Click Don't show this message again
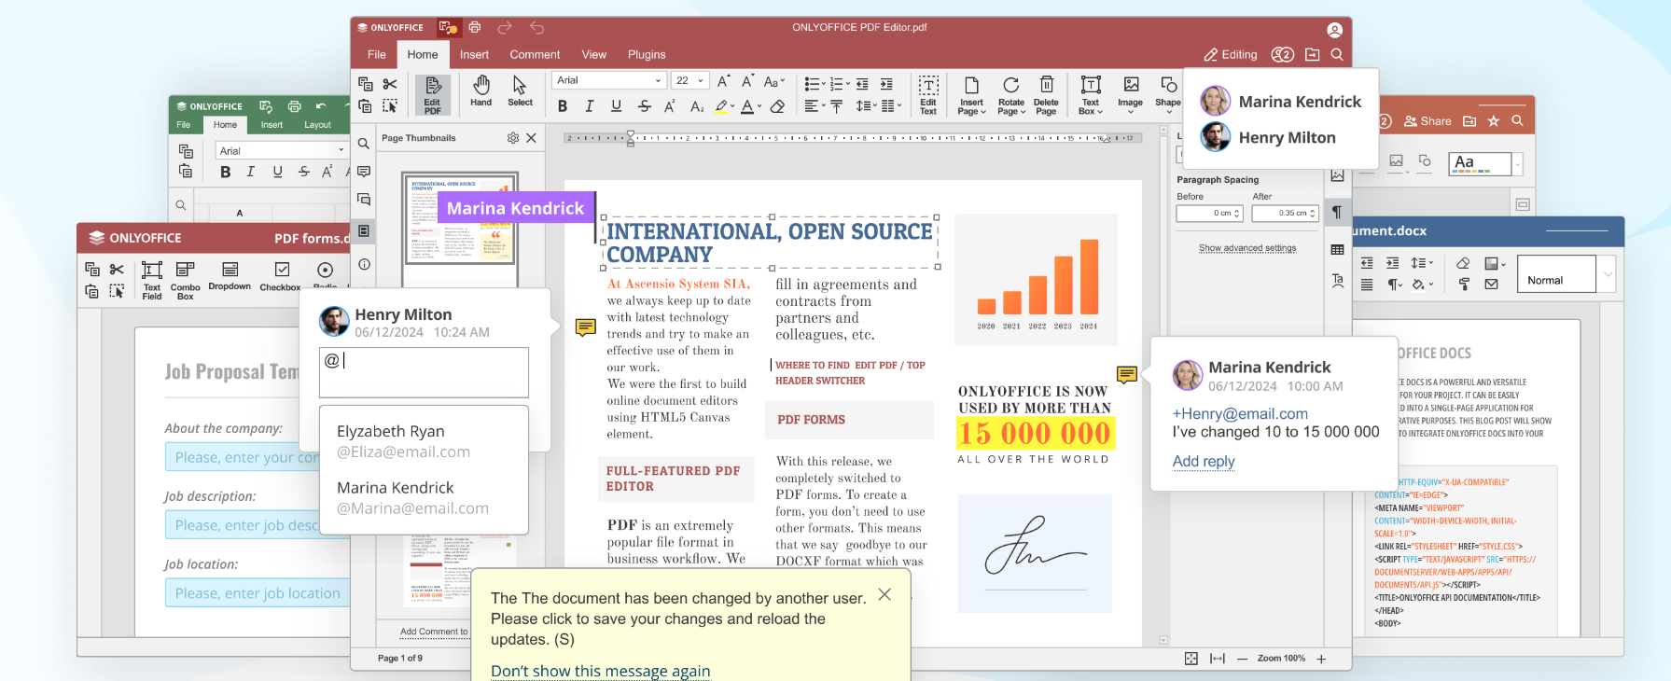Viewport: 1671px width, 681px height. coord(601,671)
